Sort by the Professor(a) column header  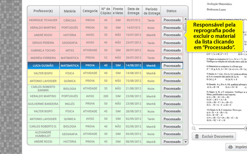[x=43, y=11]
